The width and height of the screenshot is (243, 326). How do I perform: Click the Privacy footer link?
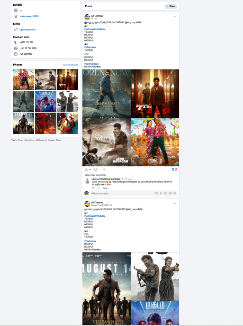click(14, 140)
